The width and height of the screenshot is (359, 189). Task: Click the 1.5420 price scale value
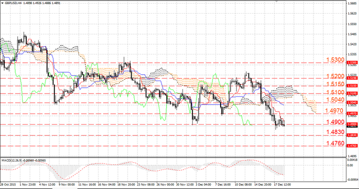click(353, 44)
